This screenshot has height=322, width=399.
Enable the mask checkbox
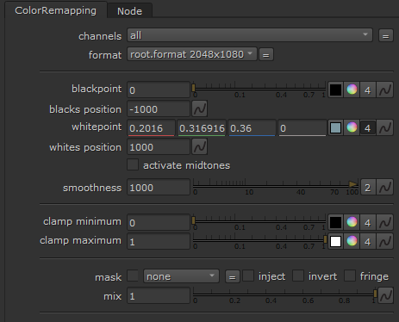click(x=133, y=276)
